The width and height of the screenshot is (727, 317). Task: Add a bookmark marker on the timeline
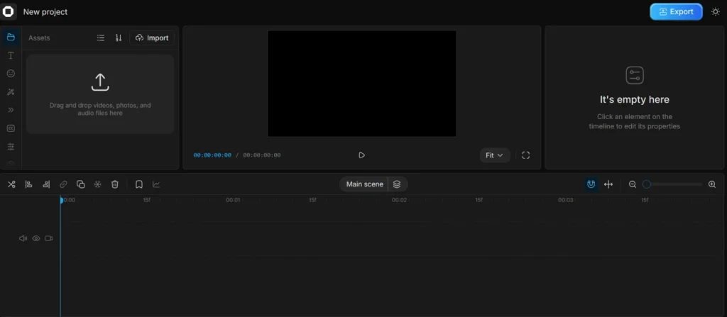(x=138, y=184)
